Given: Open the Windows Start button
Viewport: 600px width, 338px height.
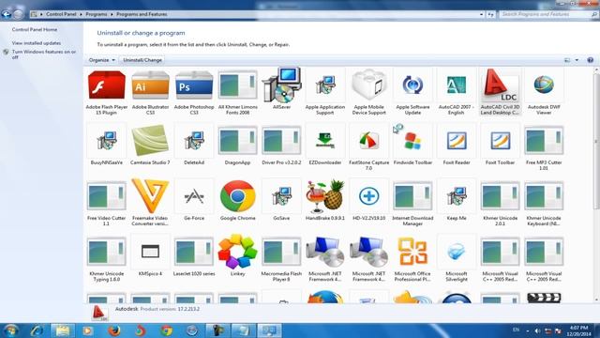Looking at the screenshot, I should [x=11, y=330].
